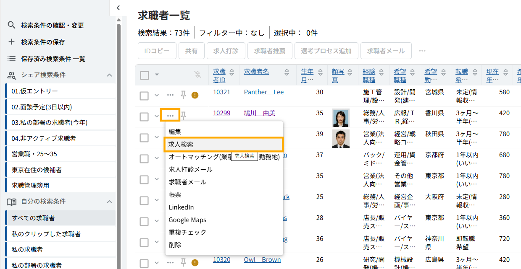Select the checkbox for 鳩川 由美 row
This screenshot has height=269, width=521.
(144, 116)
